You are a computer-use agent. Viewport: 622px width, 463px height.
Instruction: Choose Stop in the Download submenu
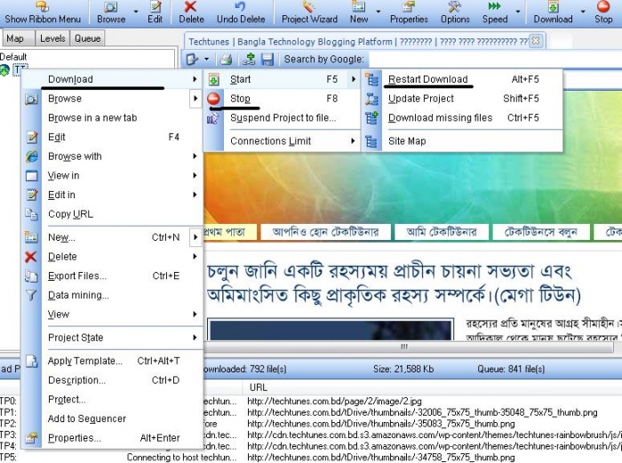(282, 99)
